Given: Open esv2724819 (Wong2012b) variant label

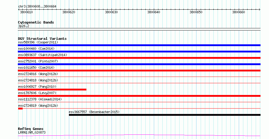Looking at the screenshot, I should pos(38,106).
